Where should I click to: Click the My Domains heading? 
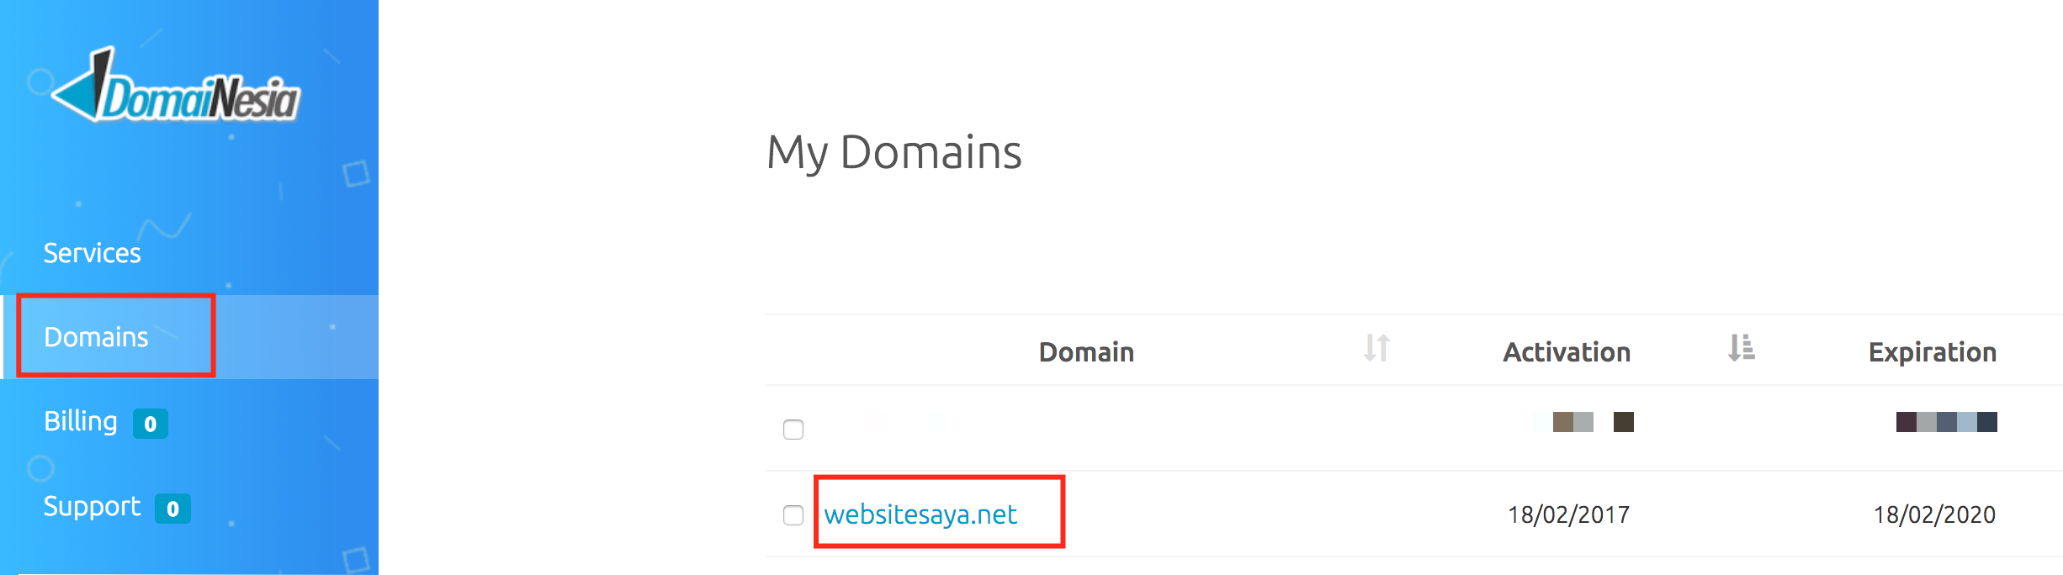point(894,153)
